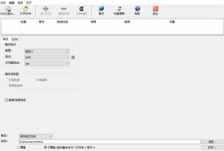Expand the 配置 dropdown showing 自定义

pyautogui.click(x=47, y=51)
